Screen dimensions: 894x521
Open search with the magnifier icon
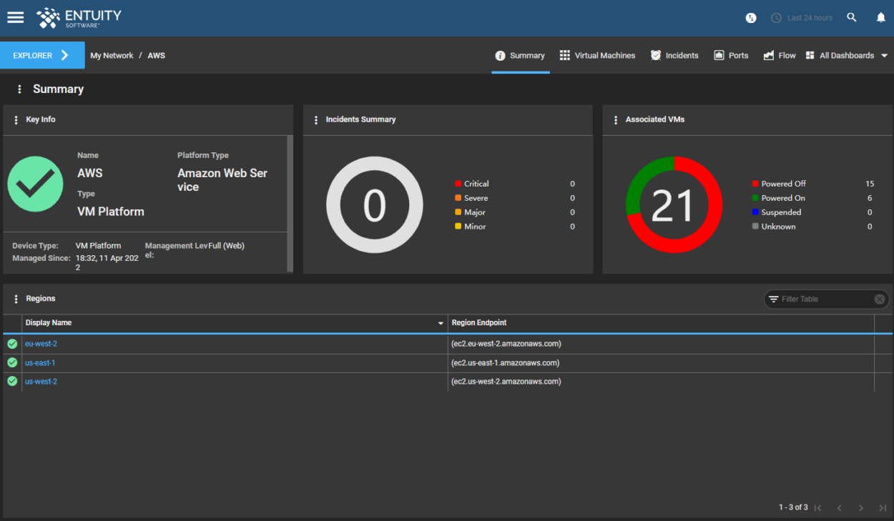(x=852, y=18)
